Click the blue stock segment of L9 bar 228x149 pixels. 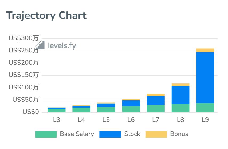pos(205,77)
